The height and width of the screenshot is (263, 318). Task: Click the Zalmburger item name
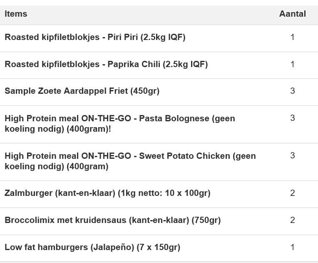[107, 193]
